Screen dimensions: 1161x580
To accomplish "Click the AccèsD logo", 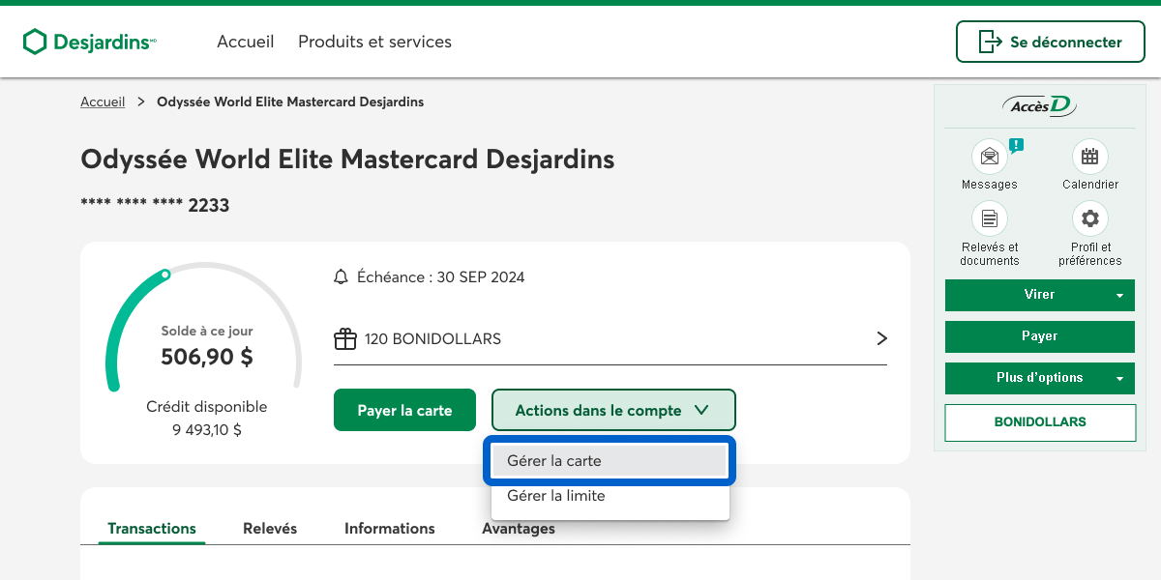I will tap(1039, 106).
